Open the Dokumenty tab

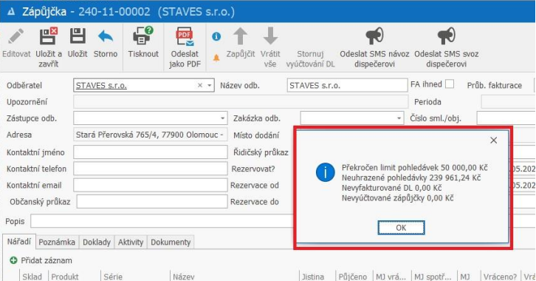pyautogui.click(x=171, y=243)
